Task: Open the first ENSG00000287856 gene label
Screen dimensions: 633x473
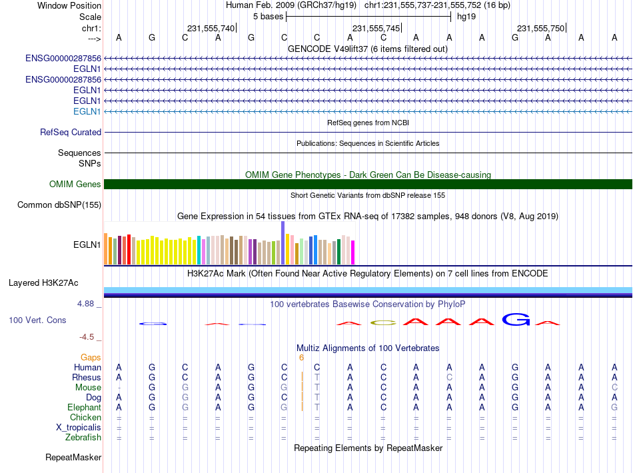Action: (63, 58)
